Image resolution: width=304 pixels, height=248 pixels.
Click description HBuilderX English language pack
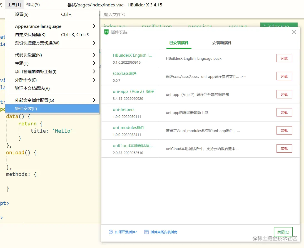[193, 59]
